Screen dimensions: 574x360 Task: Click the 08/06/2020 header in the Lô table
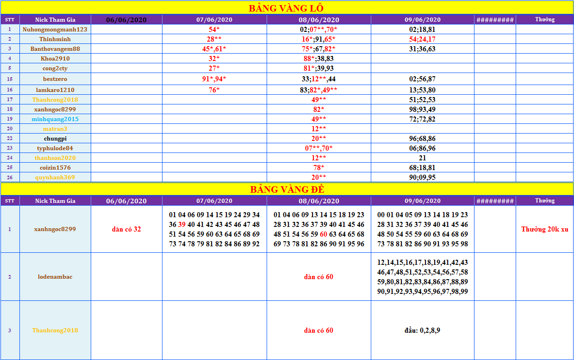tap(319, 19)
